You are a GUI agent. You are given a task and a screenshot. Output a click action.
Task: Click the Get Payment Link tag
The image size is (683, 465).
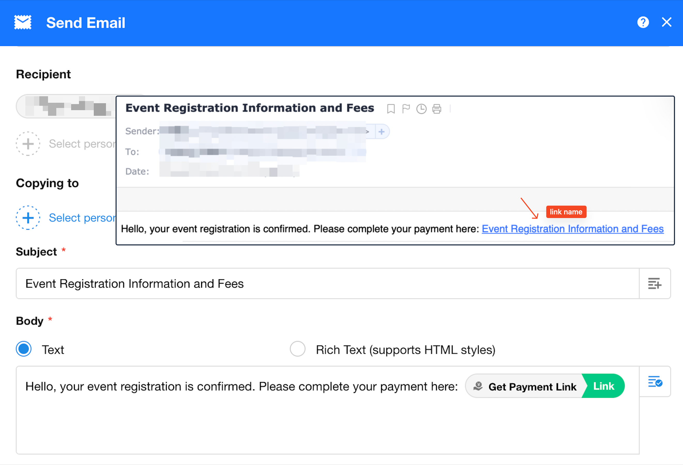point(526,386)
